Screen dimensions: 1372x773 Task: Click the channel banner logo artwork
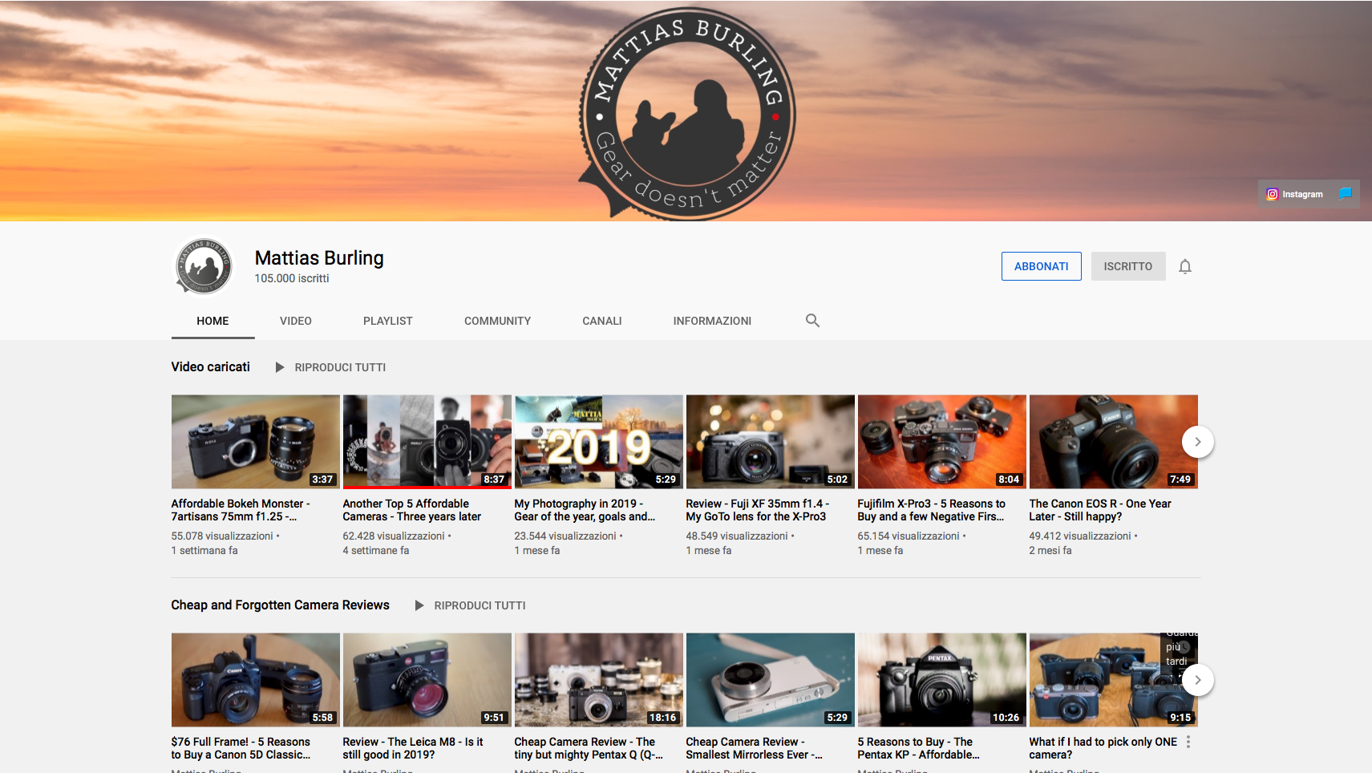coord(687,112)
